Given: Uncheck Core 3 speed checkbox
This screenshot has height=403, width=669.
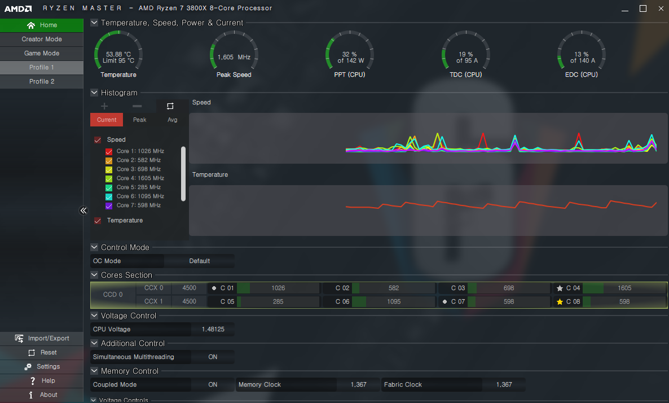Looking at the screenshot, I should [109, 169].
